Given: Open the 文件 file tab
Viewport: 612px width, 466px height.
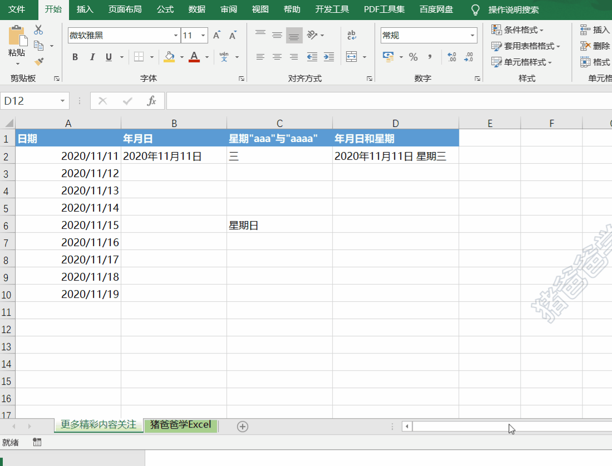Looking at the screenshot, I should (x=16, y=9).
